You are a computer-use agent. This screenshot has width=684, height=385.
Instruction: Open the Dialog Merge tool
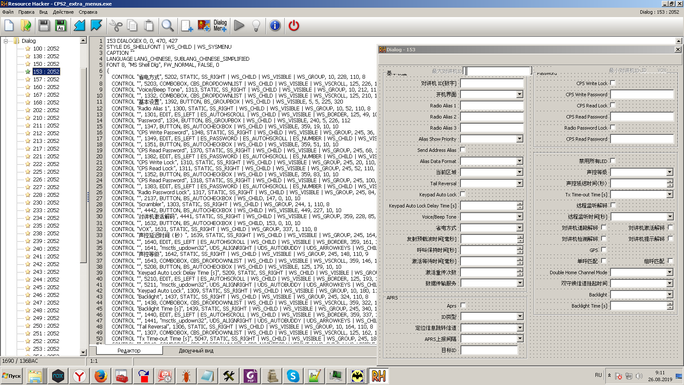tap(220, 26)
